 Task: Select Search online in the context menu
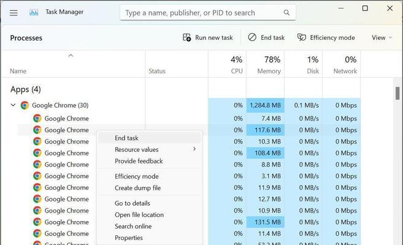pos(149,226)
